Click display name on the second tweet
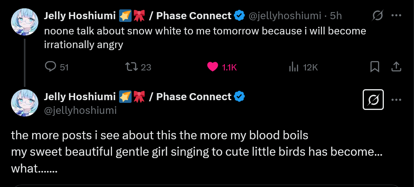Screen dimensions: 414x187 tap(80, 97)
